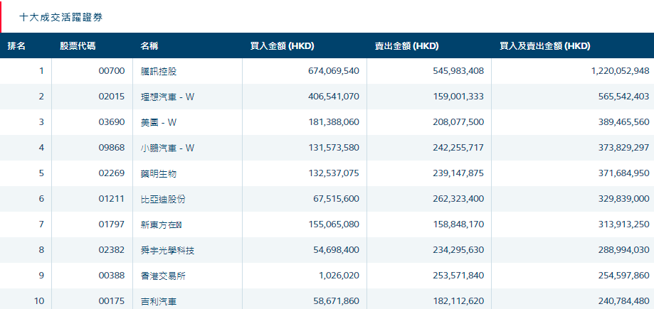Click the 十大成交活躍證券 section title
This screenshot has width=654, height=309.
point(61,18)
